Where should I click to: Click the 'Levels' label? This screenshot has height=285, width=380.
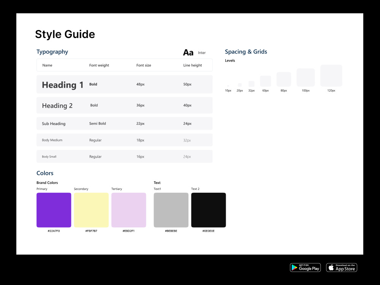230,60
